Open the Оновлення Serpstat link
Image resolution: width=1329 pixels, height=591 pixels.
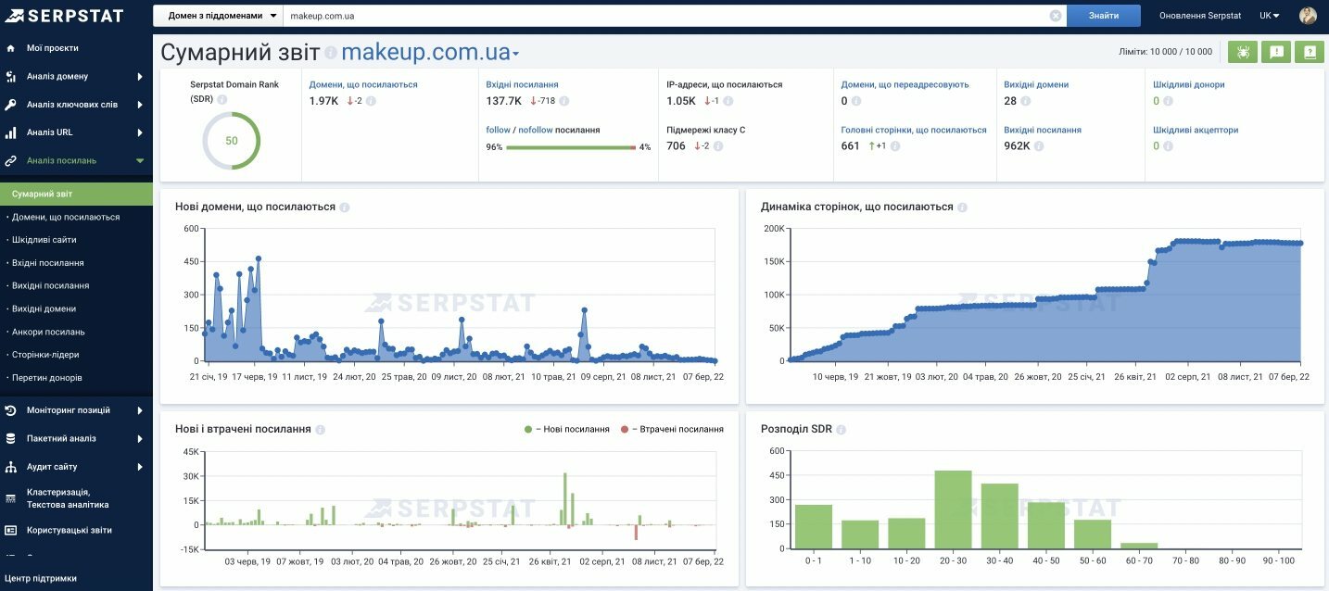(x=1200, y=16)
